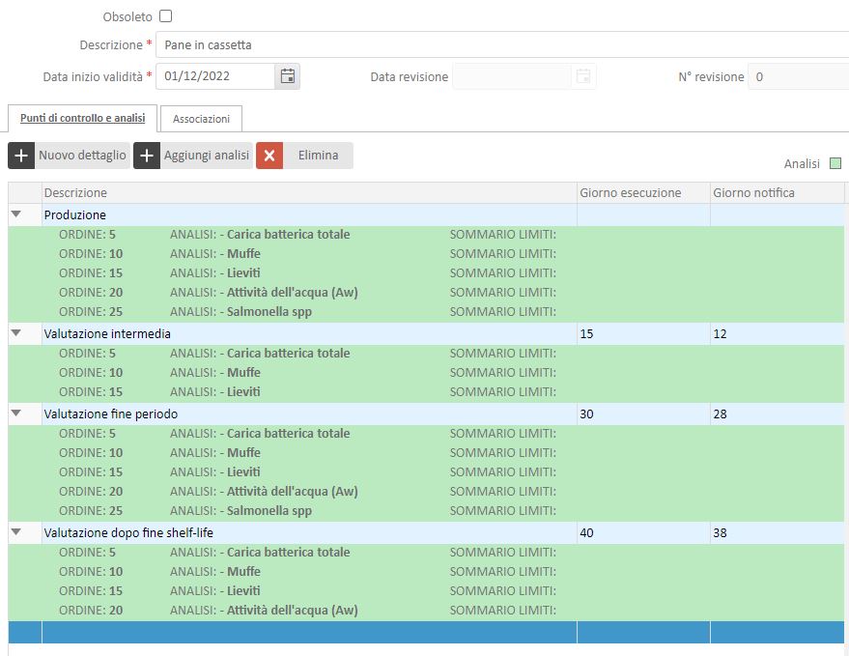Collapse the Valutazione fine periodo group
The height and width of the screenshot is (656, 849).
(16, 414)
